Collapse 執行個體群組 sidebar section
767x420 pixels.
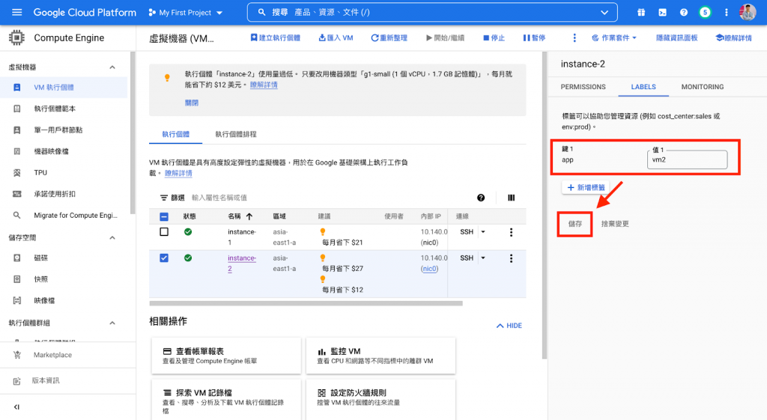click(112, 323)
